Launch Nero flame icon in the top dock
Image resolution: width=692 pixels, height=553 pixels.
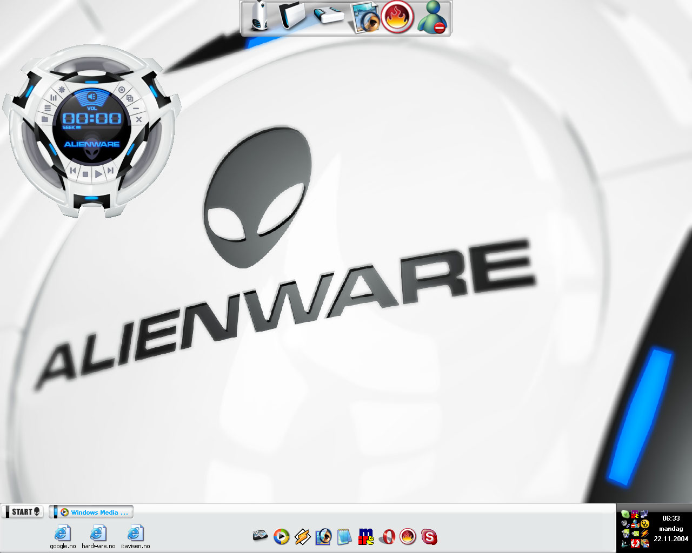pyautogui.click(x=398, y=17)
